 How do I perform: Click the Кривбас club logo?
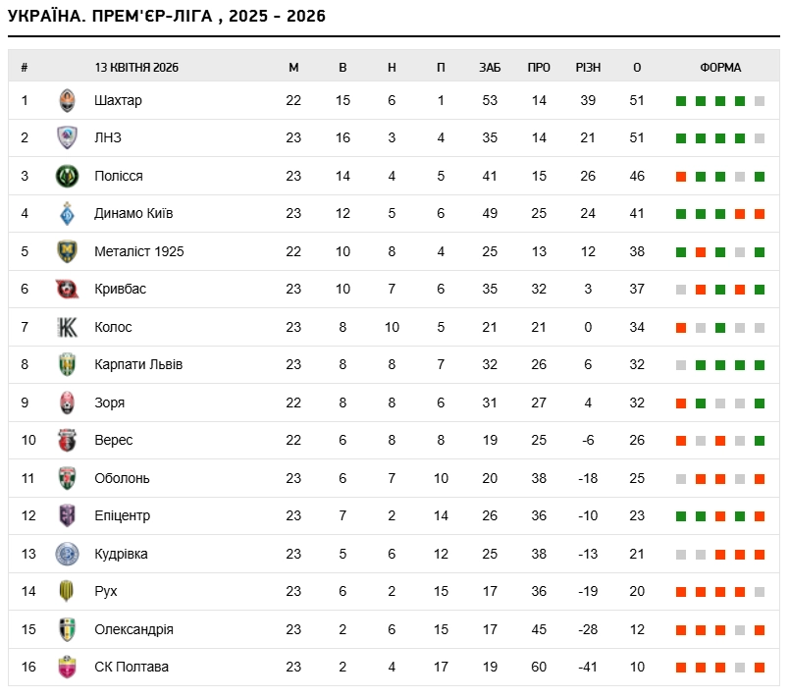(x=67, y=289)
